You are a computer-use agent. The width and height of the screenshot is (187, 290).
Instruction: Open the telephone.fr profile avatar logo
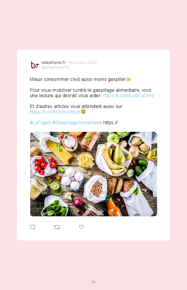click(x=35, y=65)
